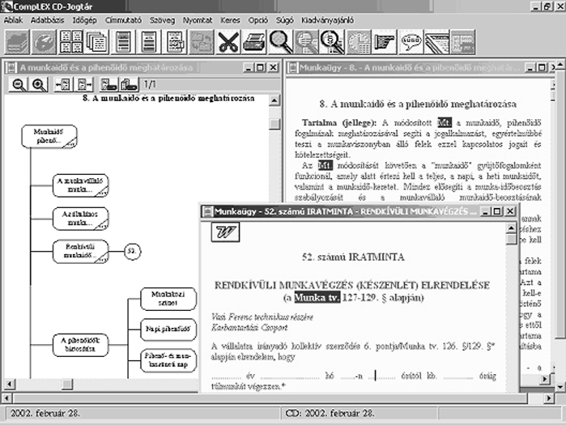Click highlighted 'Mt.' link after 'Az'
Viewport: 566px width, 425px height.
pos(325,166)
